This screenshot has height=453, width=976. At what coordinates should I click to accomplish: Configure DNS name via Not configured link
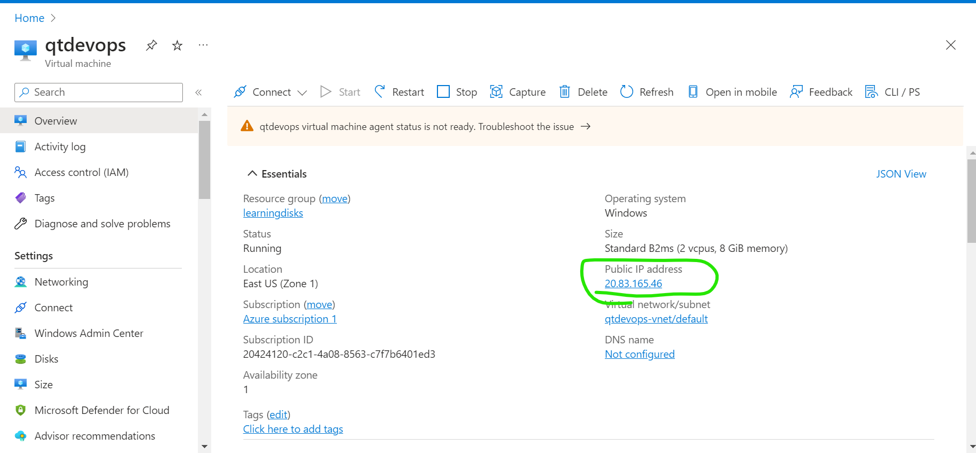coord(640,354)
